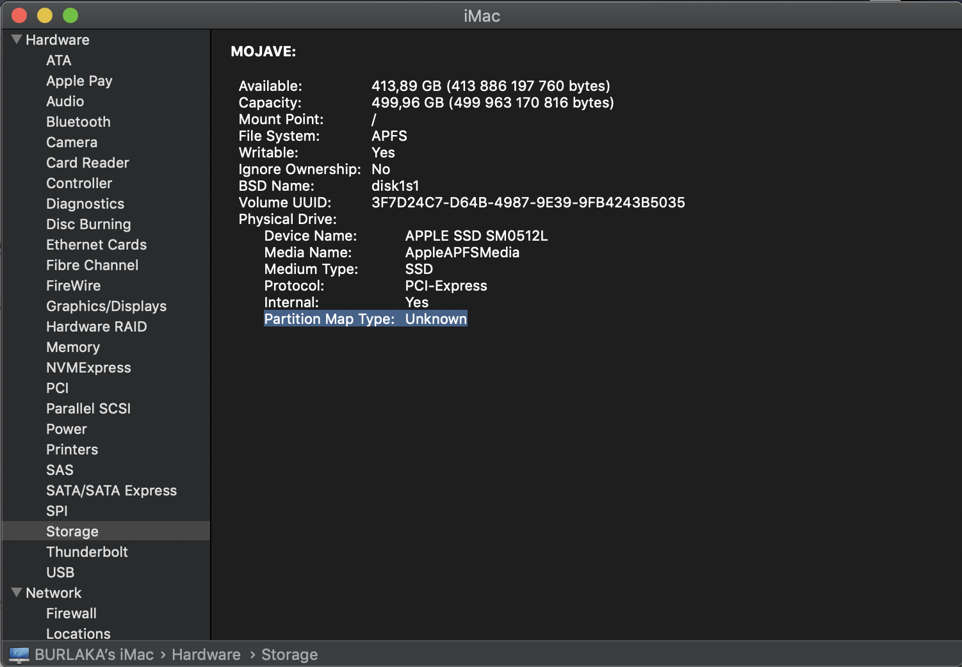Collapse the Hardware disclosure triangle
The width and height of the screenshot is (962, 667).
coord(17,40)
